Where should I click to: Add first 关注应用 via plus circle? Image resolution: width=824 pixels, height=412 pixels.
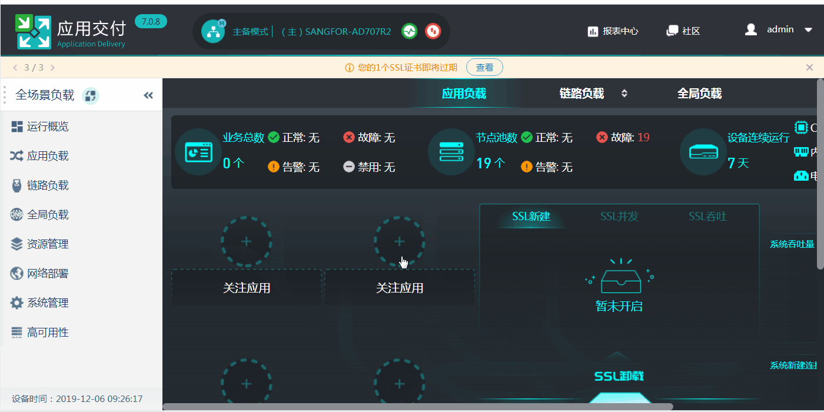coord(246,241)
